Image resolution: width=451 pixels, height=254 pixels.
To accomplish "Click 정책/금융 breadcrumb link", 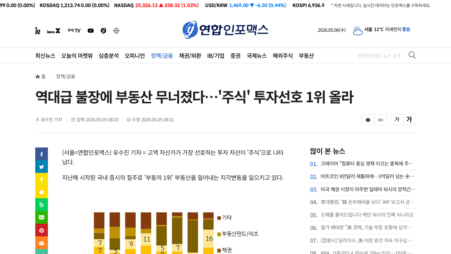I will pos(66,77).
